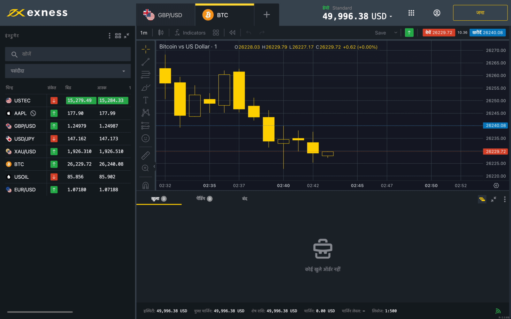Select the brush drawing tool
511x319 pixels.
pos(146,87)
